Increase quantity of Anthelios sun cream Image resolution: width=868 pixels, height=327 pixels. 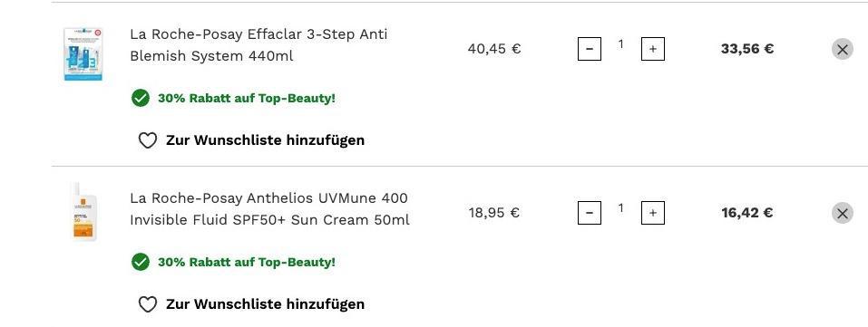click(x=653, y=213)
